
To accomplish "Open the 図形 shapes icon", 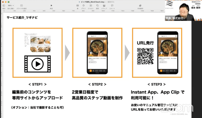I will pos(97,6).
